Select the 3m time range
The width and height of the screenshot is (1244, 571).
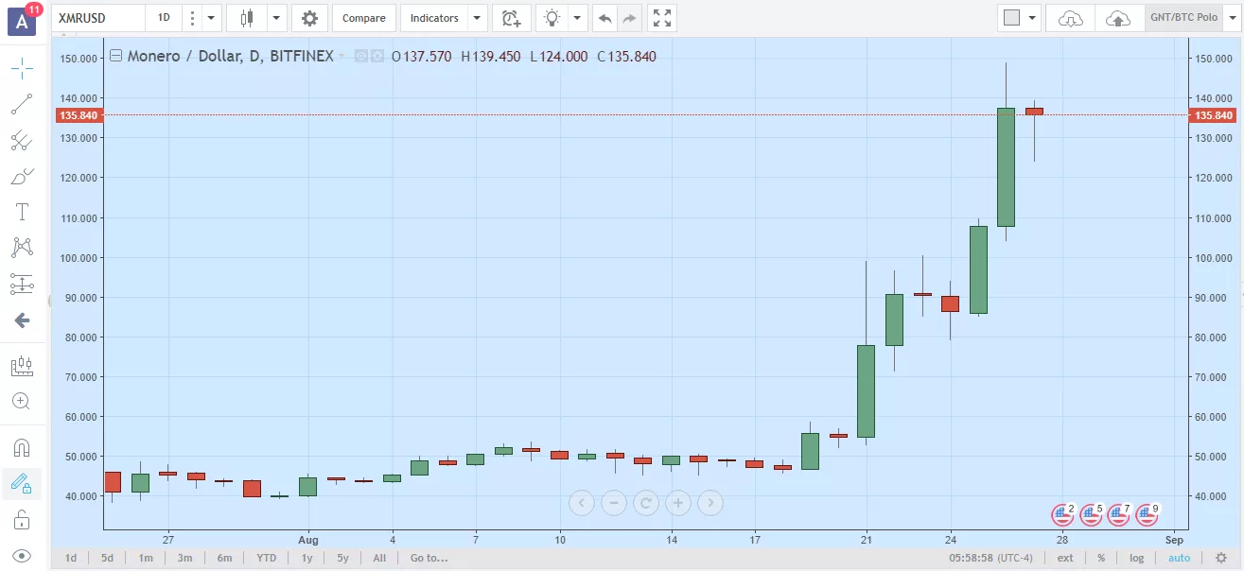point(184,558)
